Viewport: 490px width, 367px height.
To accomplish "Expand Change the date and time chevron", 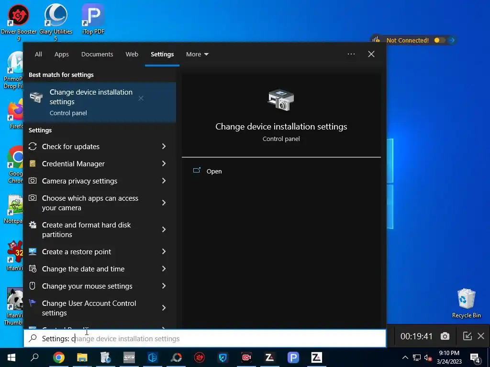I will coord(164,269).
